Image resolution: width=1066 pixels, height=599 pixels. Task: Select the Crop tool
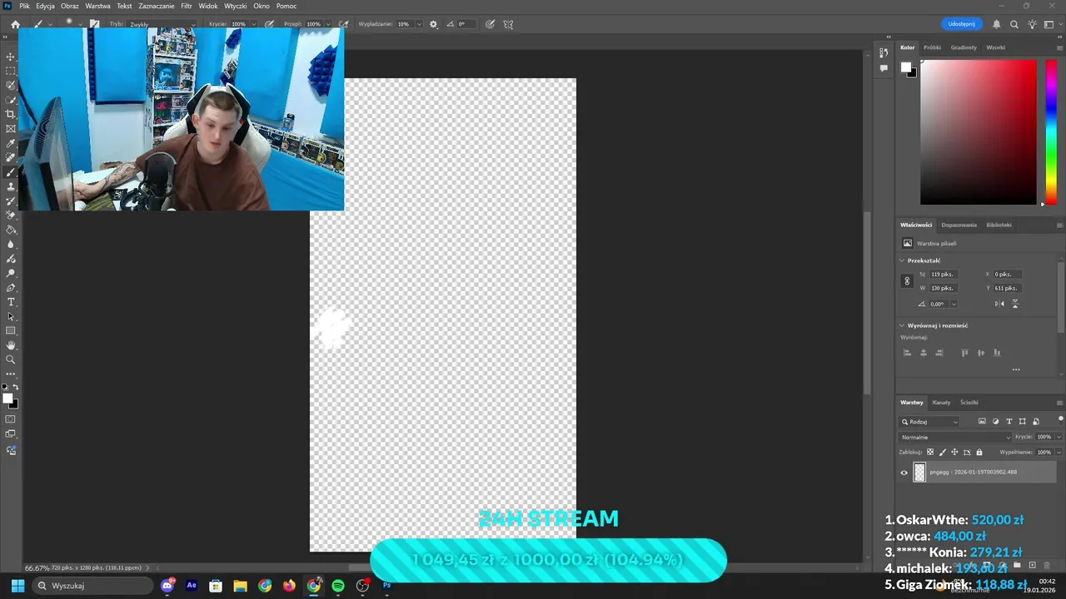(x=11, y=114)
